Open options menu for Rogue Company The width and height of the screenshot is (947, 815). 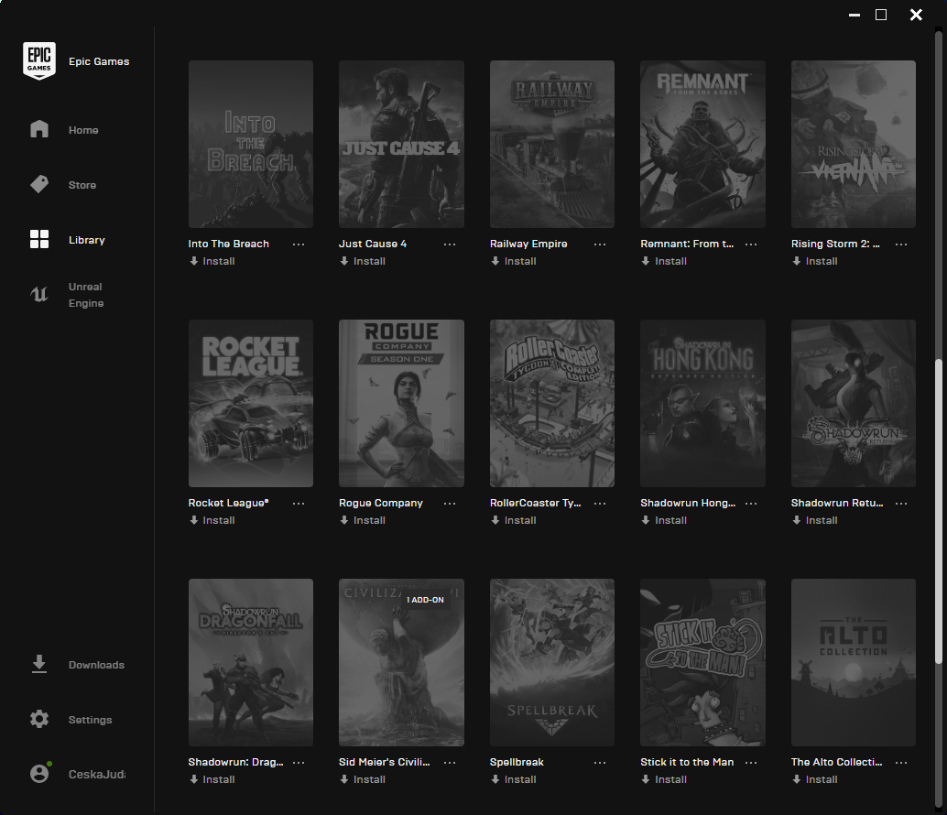[450, 504]
